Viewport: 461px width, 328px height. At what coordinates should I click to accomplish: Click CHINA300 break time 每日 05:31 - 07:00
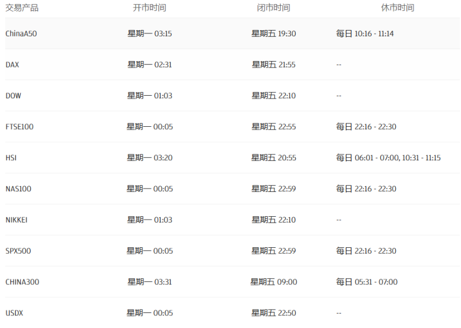366,282
